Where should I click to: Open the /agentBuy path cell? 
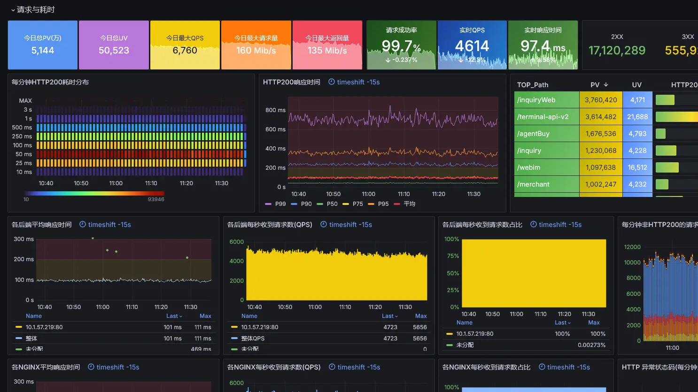[x=547, y=134]
